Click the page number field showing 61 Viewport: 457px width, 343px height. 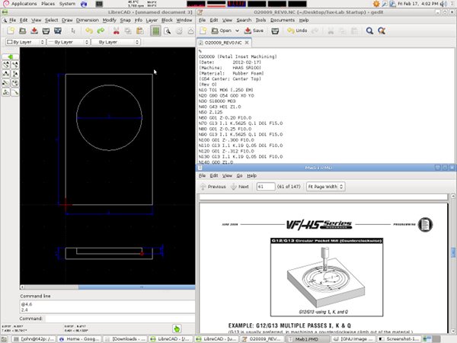266,187
